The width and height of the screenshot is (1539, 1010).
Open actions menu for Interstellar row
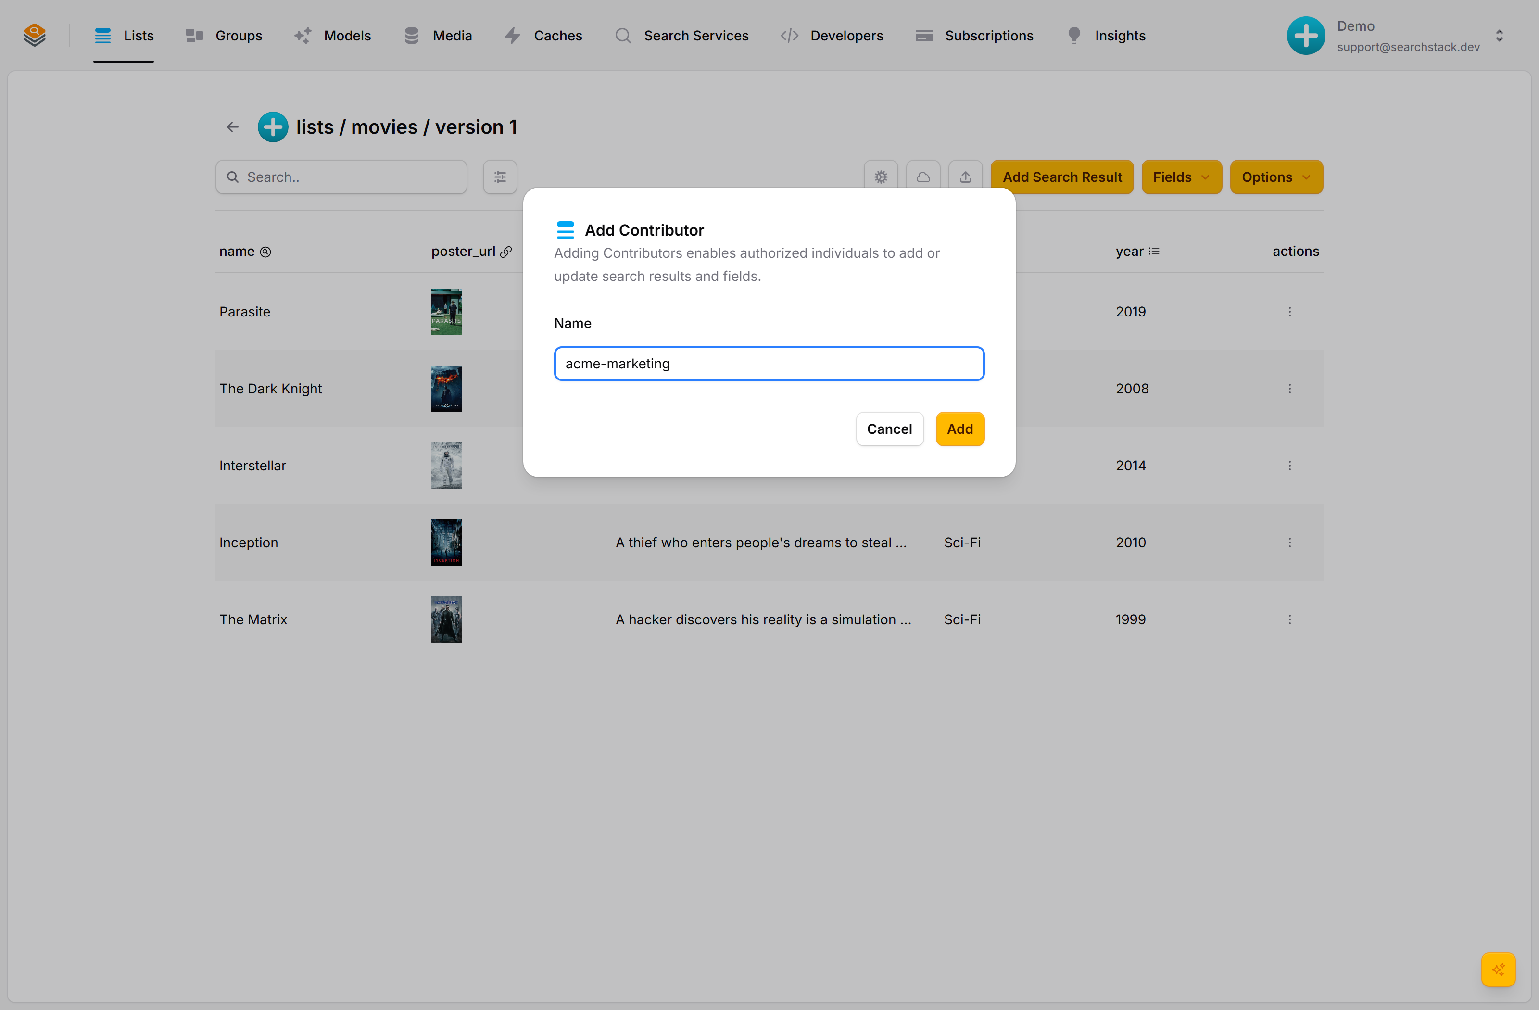pos(1289,466)
